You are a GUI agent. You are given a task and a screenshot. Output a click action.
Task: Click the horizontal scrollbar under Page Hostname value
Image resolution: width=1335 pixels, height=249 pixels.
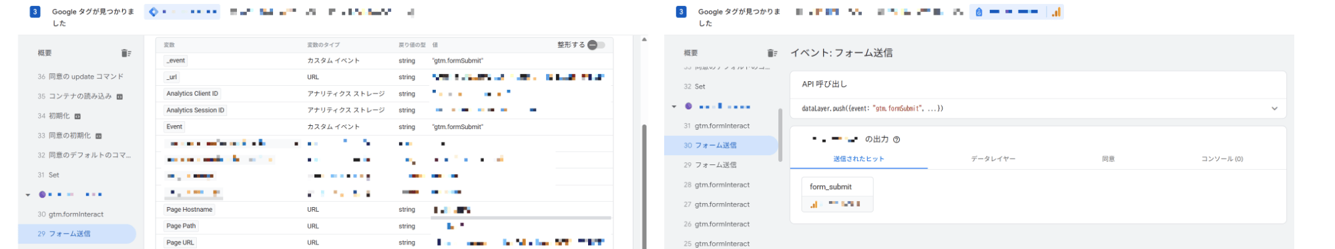click(521, 218)
